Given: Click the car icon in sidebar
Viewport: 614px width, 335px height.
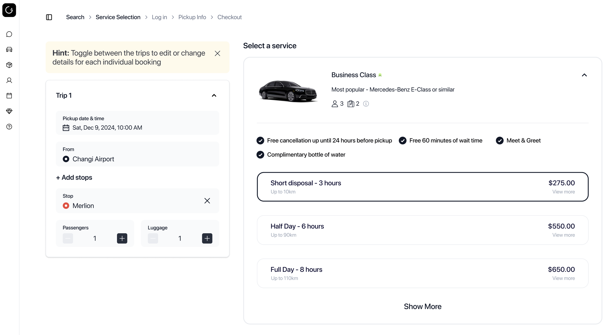Looking at the screenshot, I should [x=9, y=50].
